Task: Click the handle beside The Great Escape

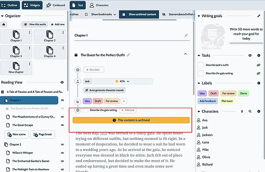Action: tap(62, 125)
